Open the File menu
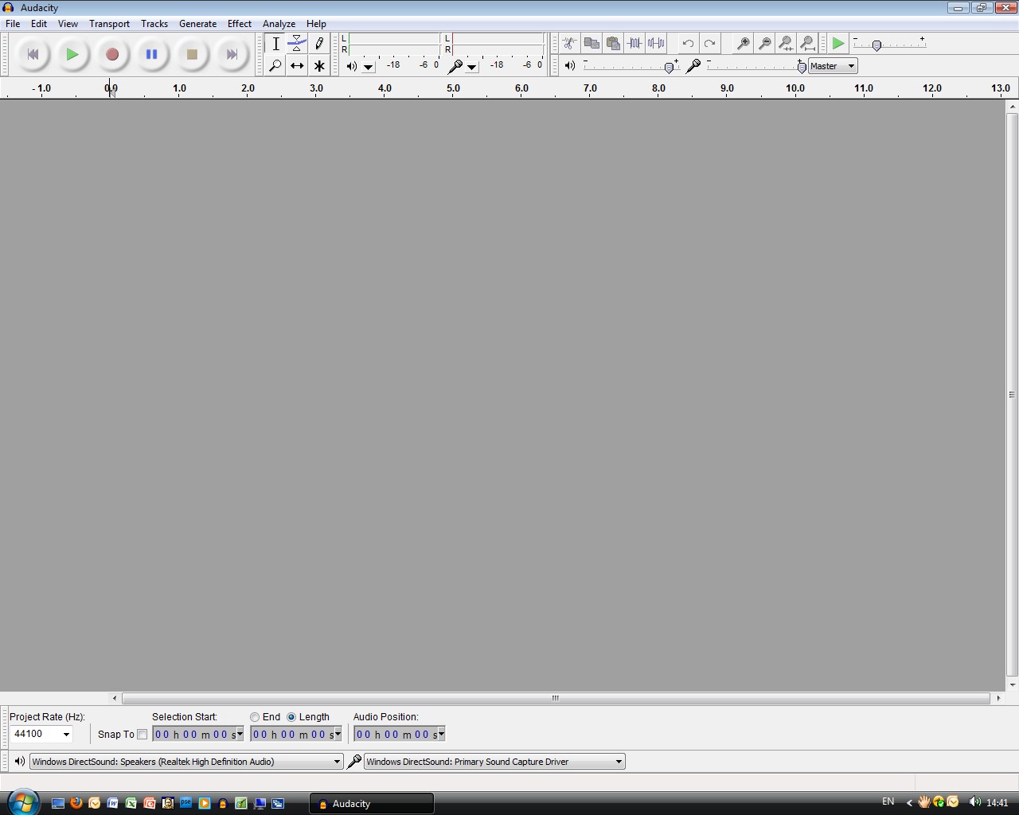Screen dimensions: 1019x815 tap(13, 24)
